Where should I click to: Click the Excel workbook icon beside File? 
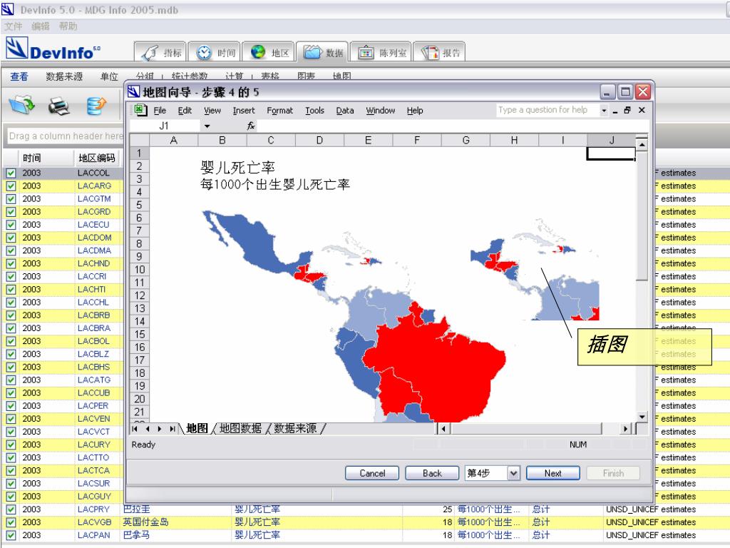click(x=140, y=110)
